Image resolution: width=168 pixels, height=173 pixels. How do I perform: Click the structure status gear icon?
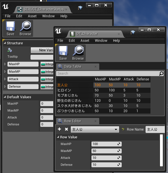(x=10, y=50)
